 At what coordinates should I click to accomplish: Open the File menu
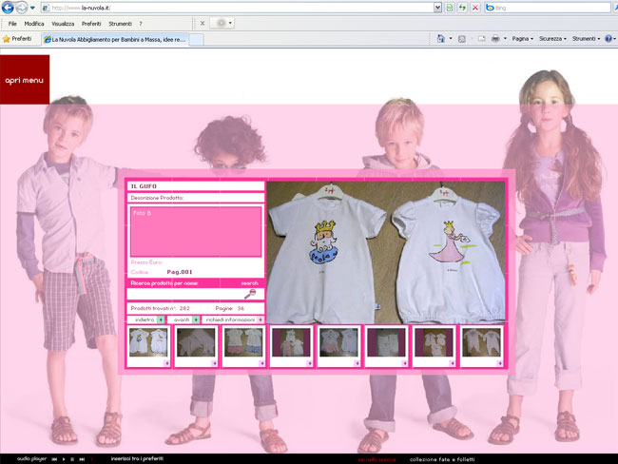tap(12, 24)
